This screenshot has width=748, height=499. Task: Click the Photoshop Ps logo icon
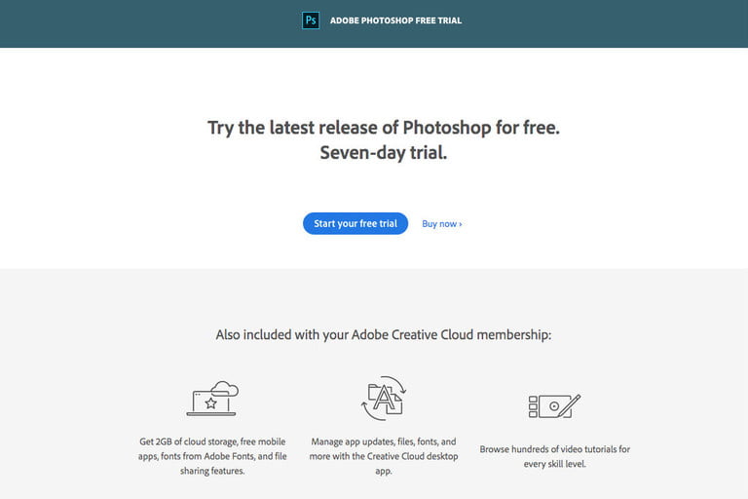coord(311,20)
